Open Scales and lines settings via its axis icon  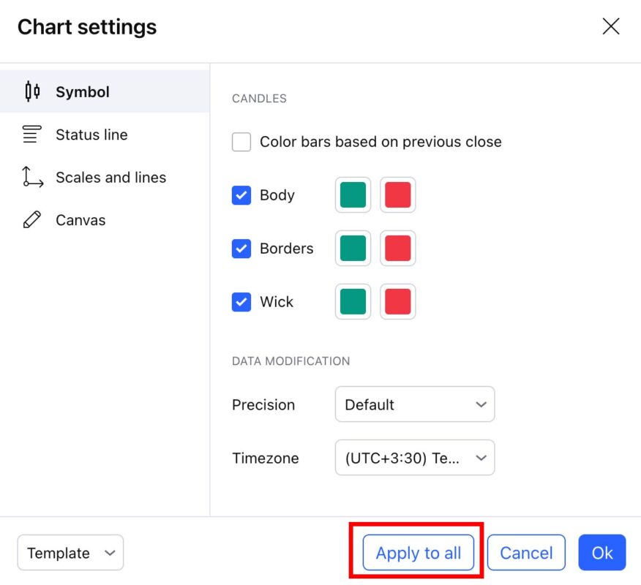(31, 177)
